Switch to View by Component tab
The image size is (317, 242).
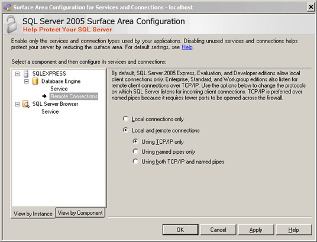click(x=80, y=213)
